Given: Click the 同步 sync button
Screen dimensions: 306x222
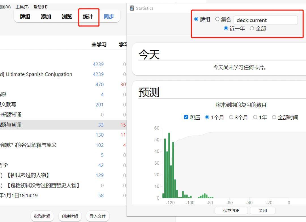Looking at the screenshot, I should coord(109,17).
